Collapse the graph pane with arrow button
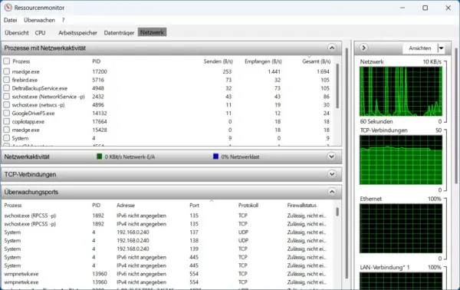 pyautogui.click(x=363, y=48)
